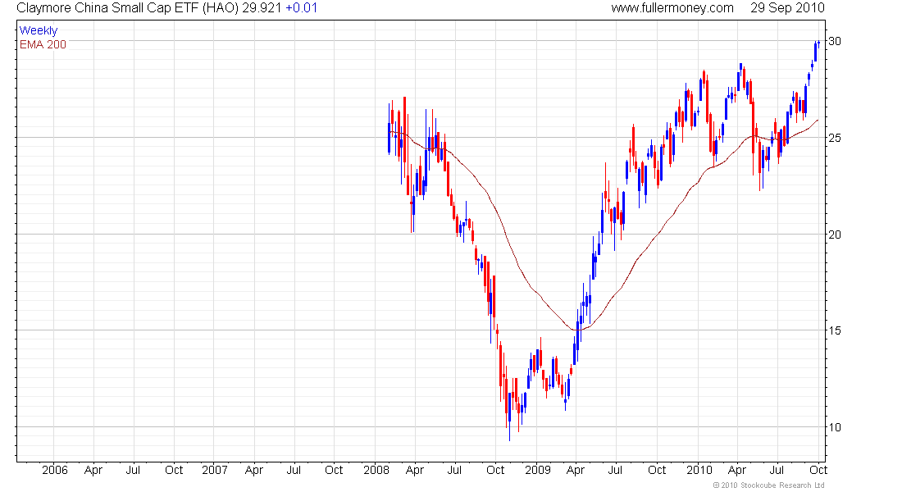The image size is (902, 492).
Task: Click the last price value 29.921
Action: pos(262,8)
